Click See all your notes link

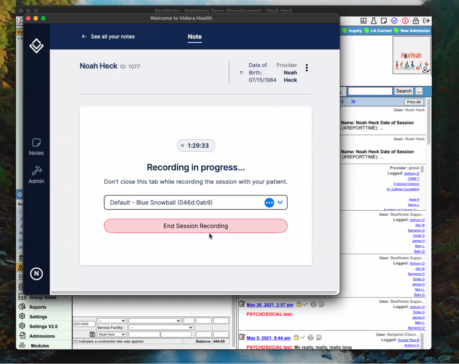tap(113, 37)
